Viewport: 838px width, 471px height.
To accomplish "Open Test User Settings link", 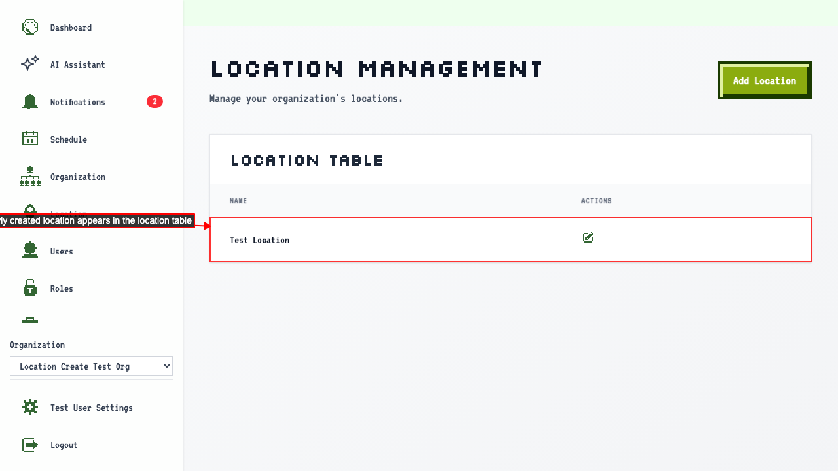I will point(92,408).
